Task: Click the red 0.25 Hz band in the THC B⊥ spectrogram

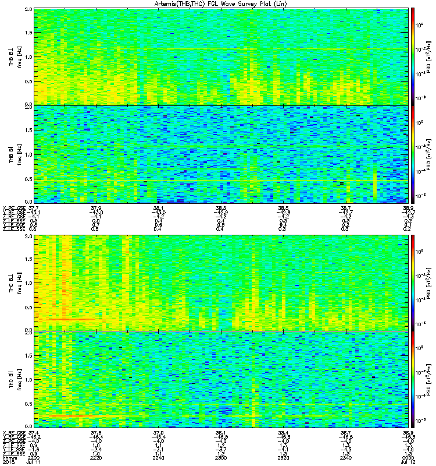Action: (x=71, y=319)
